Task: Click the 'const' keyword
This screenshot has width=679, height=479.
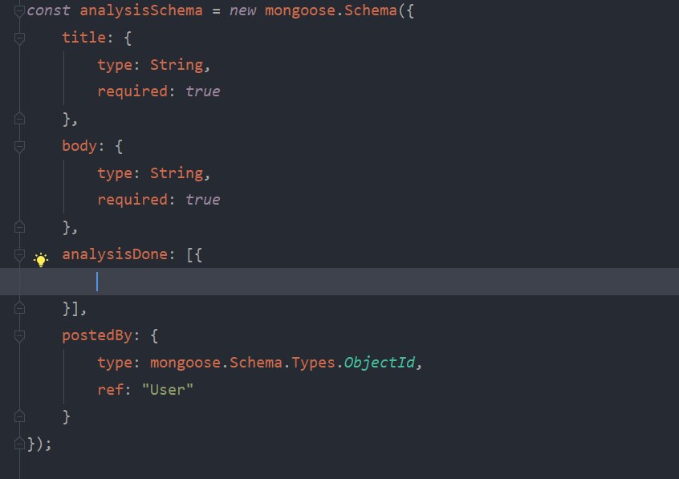Action: click(48, 10)
